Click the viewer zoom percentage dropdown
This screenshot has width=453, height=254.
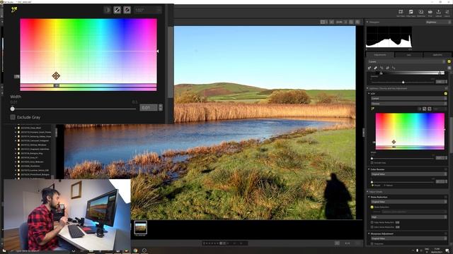pos(341,22)
